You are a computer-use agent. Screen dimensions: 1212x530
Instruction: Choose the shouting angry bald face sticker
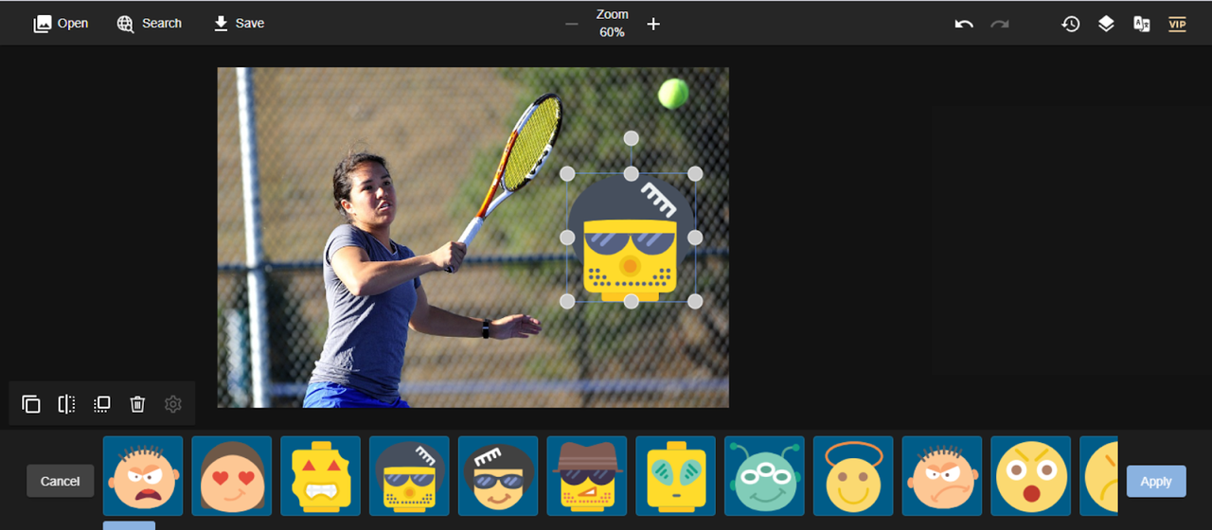[143, 476]
